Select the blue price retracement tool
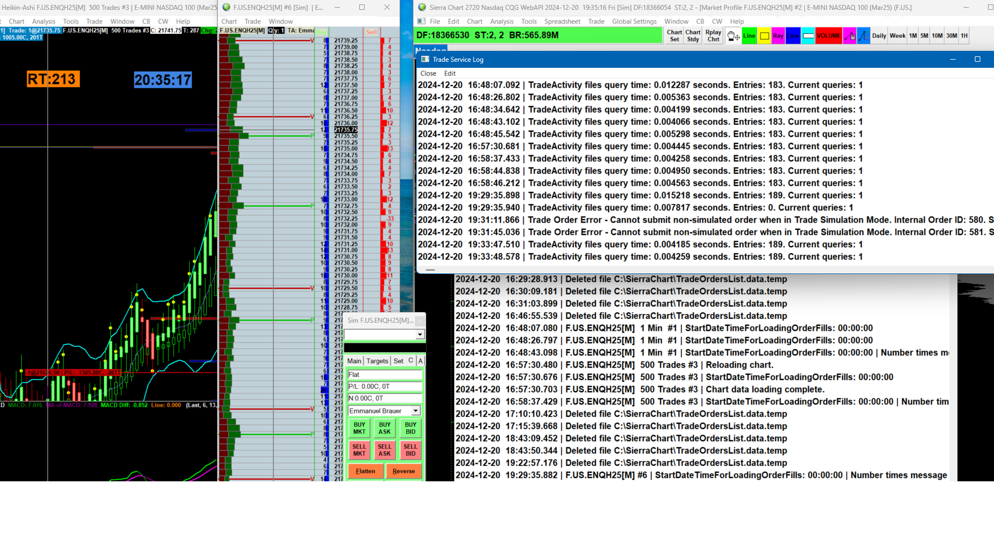Image resolution: width=994 pixels, height=536 pixels. 863,36
